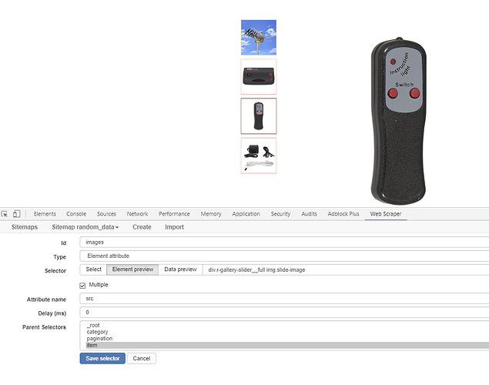Select the black receiver box thumbnail

click(x=259, y=76)
